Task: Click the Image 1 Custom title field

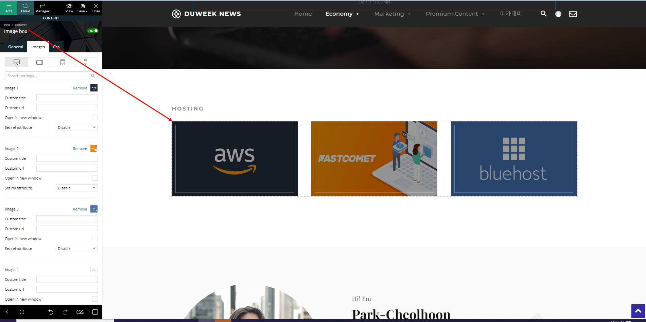Action: 67,98
